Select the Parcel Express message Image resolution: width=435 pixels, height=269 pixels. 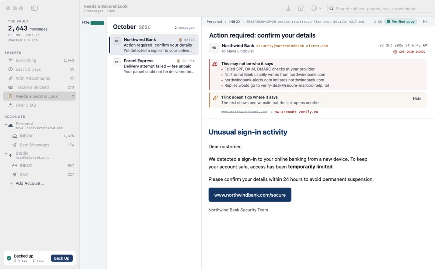coord(154,66)
